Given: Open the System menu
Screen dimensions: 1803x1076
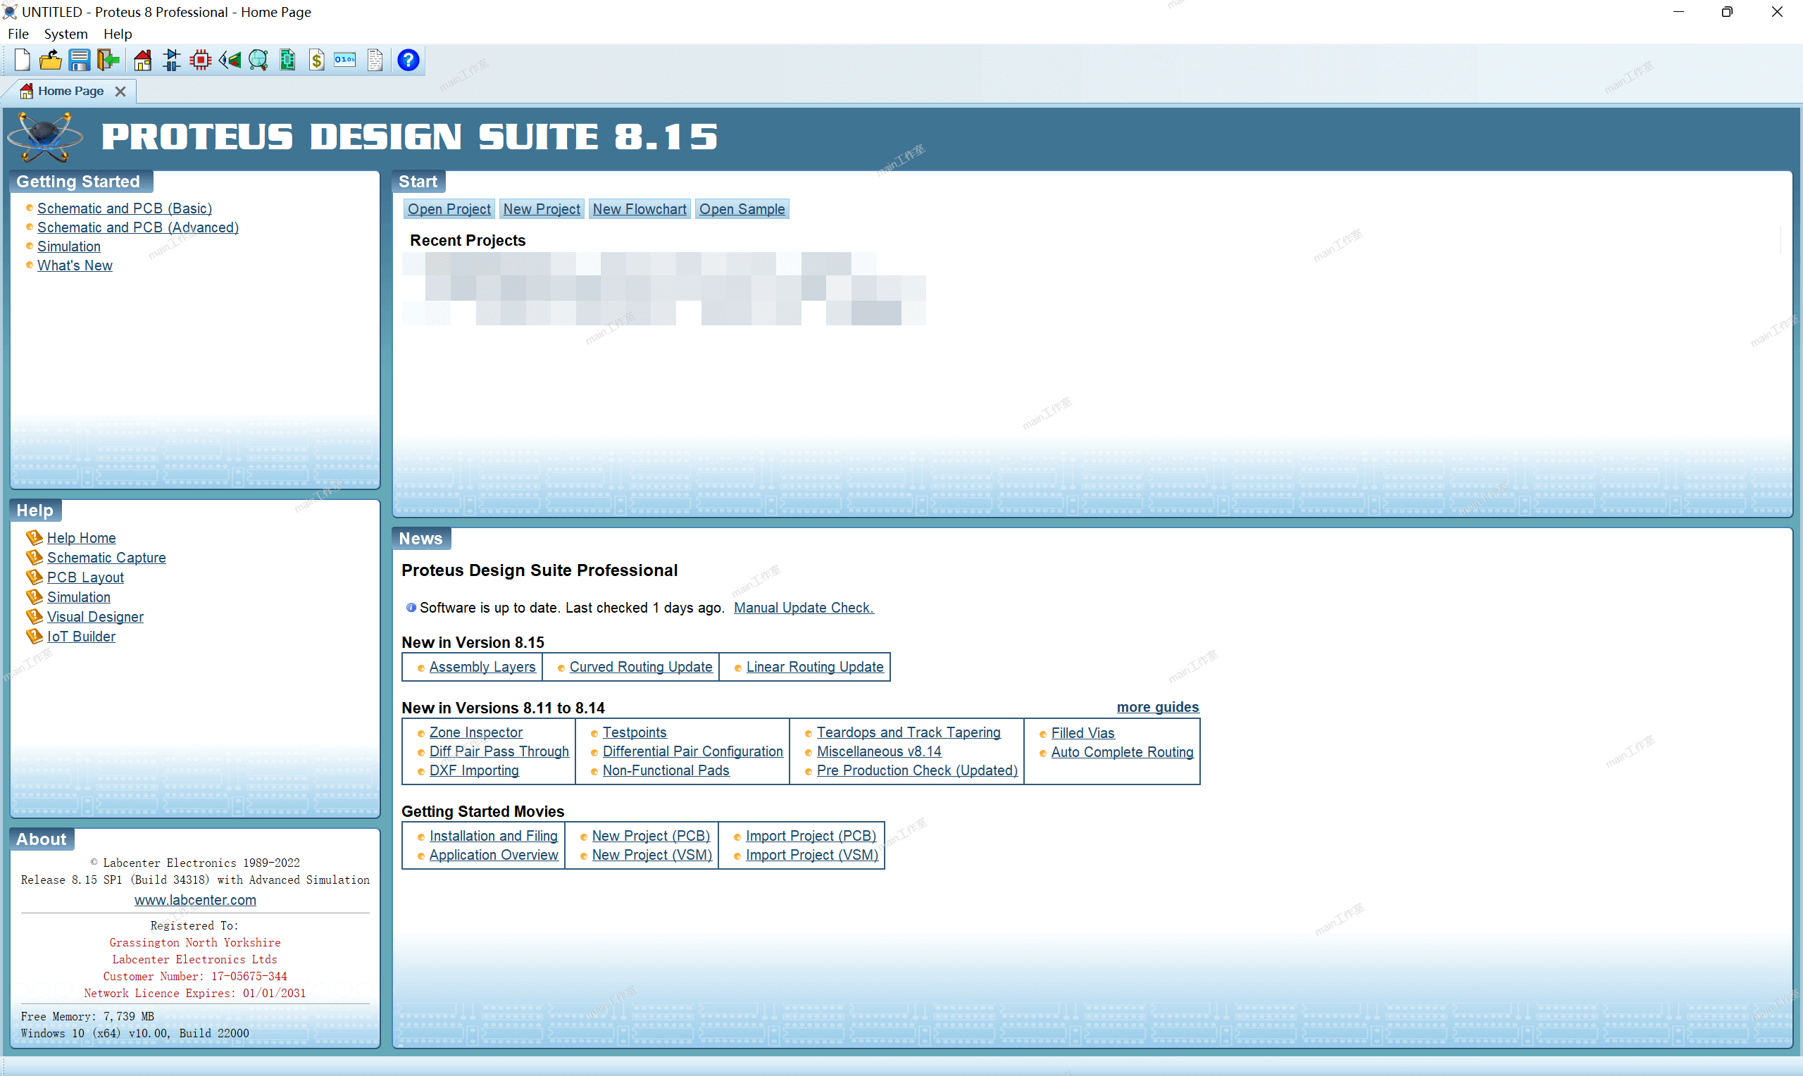Looking at the screenshot, I should tap(65, 34).
